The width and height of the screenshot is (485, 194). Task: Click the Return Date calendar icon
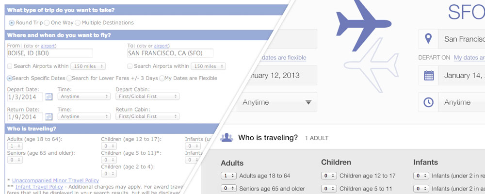coord(48,117)
